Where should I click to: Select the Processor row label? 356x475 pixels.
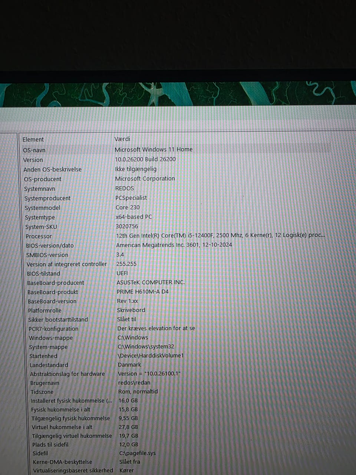39,236
